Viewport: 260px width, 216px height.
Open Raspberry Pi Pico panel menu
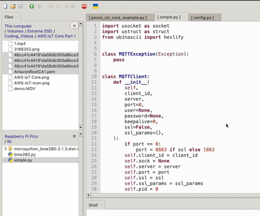[74, 136]
